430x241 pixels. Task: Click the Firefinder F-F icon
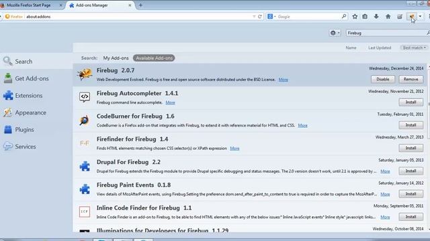point(85,143)
